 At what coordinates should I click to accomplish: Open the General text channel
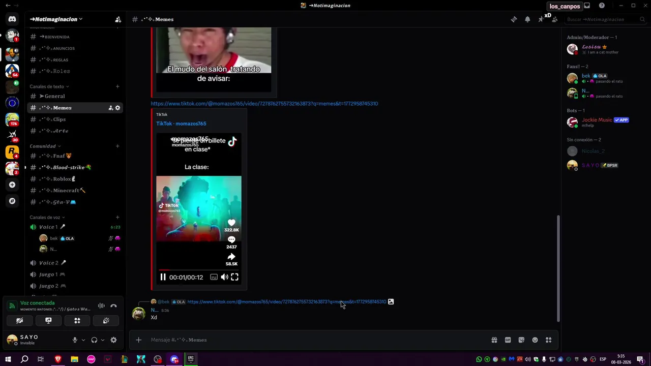75,96
